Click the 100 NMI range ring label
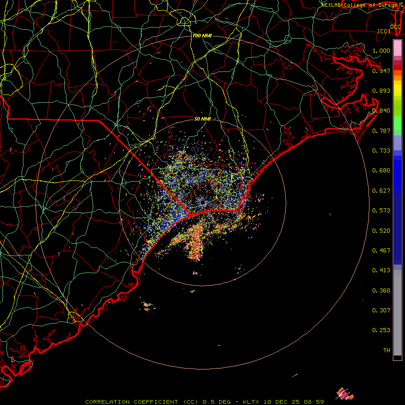The image size is (405, 405). [202, 36]
